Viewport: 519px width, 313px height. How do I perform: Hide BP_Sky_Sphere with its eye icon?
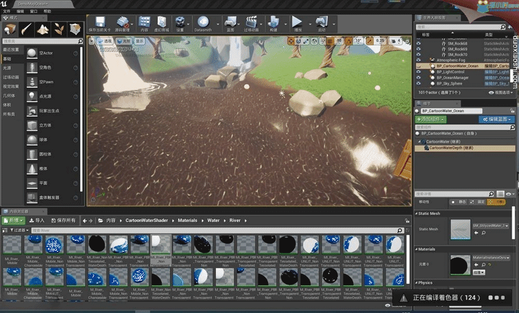coord(419,83)
